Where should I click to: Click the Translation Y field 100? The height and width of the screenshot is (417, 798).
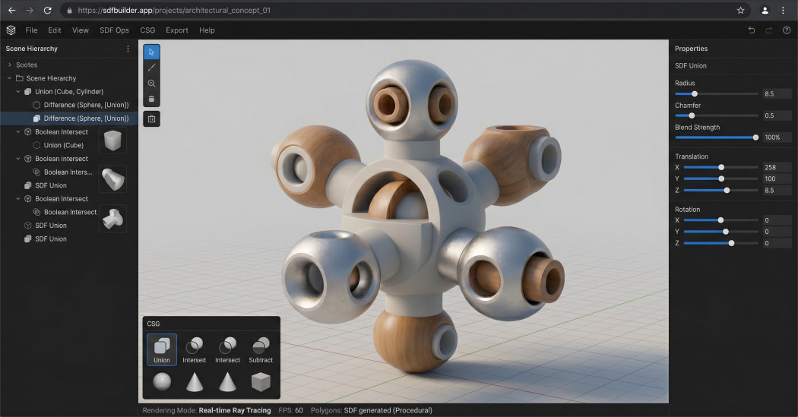tap(777, 179)
